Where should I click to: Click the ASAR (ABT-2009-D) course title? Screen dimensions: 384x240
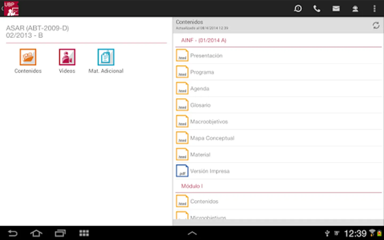37,28
